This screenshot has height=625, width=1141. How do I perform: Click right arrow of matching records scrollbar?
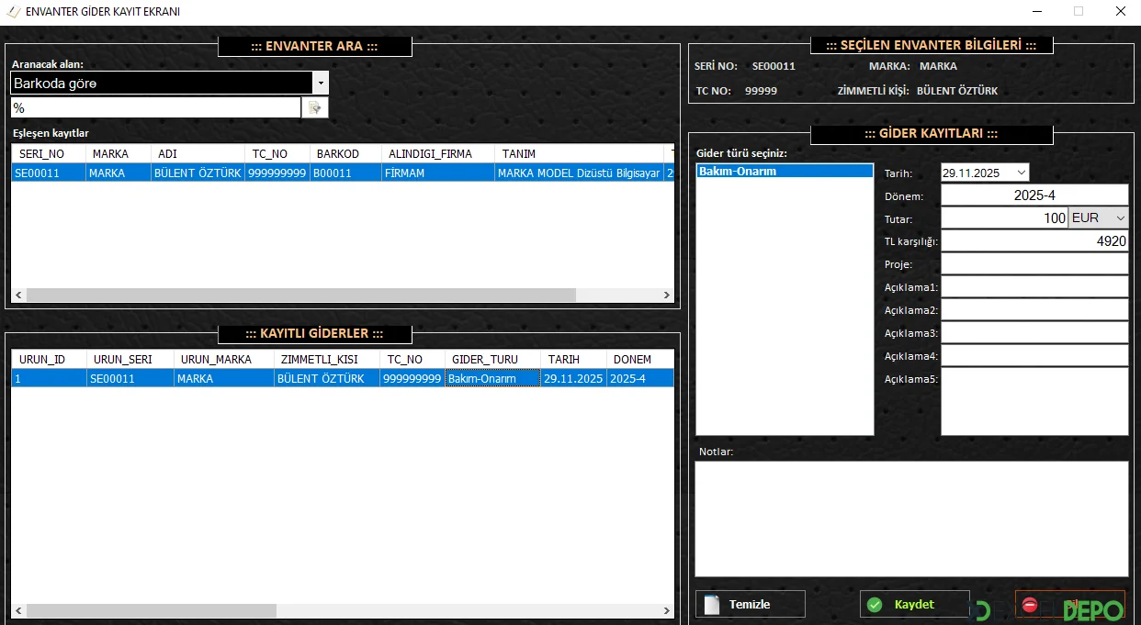point(667,296)
